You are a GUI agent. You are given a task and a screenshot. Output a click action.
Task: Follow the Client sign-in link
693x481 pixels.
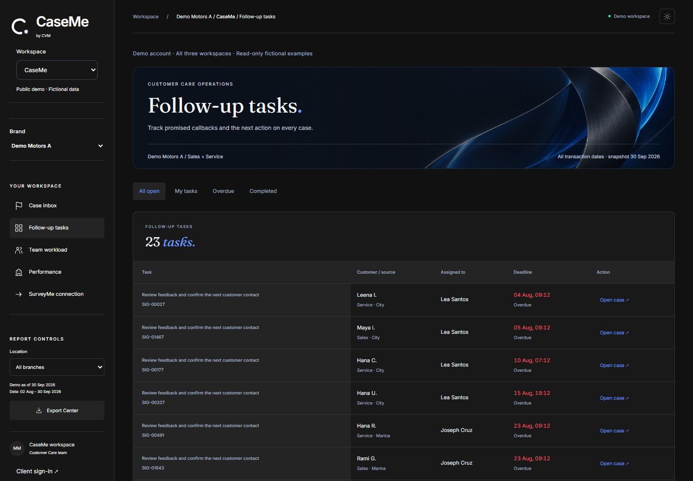38,471
